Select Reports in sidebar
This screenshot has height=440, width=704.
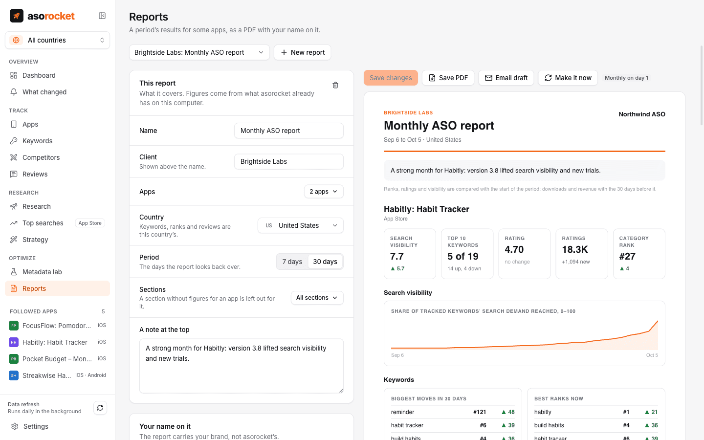[x=58, y=288]
